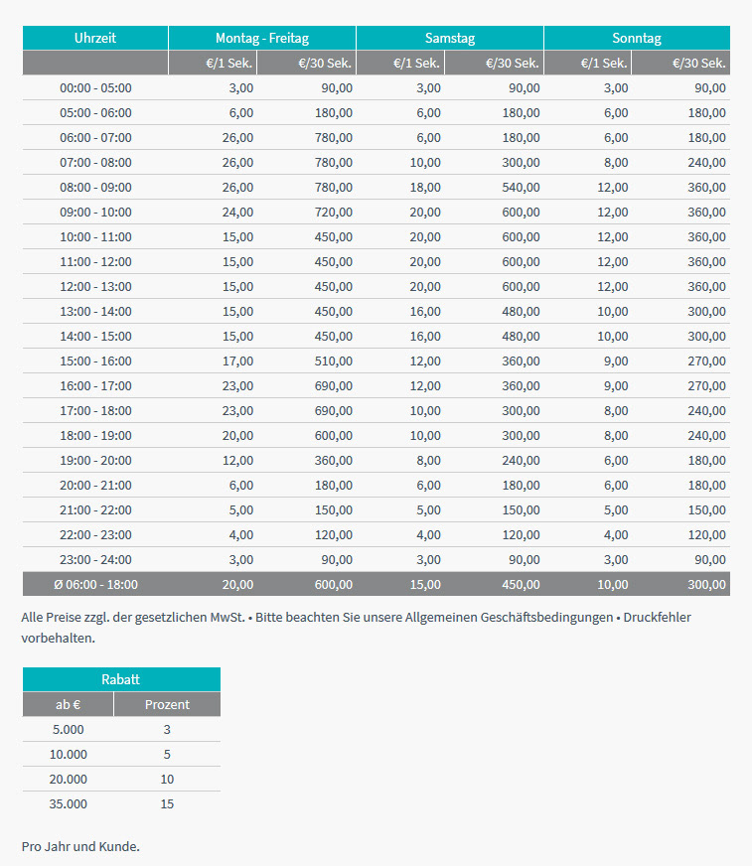
Task: Select the 5.000 discount row
Action: 121,730
